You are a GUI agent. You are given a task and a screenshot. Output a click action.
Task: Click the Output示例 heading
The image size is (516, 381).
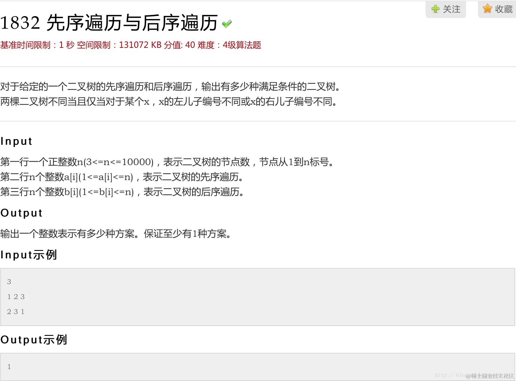pyautogui.click(x=34, y=340)
